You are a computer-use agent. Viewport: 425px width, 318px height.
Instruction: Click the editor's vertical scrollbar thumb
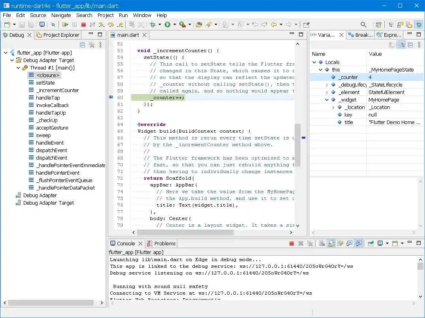298,145
